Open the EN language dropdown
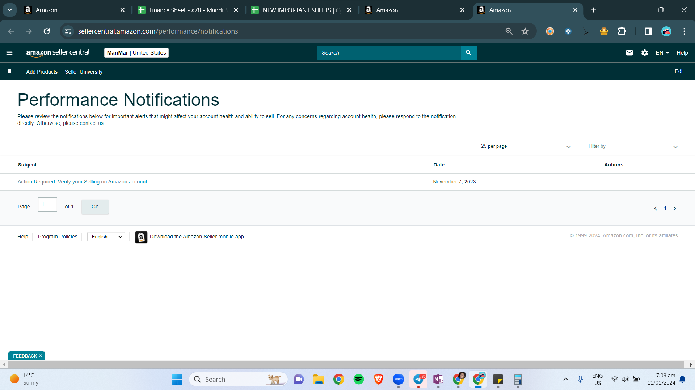The image size is (695, 390). point(662,53)
